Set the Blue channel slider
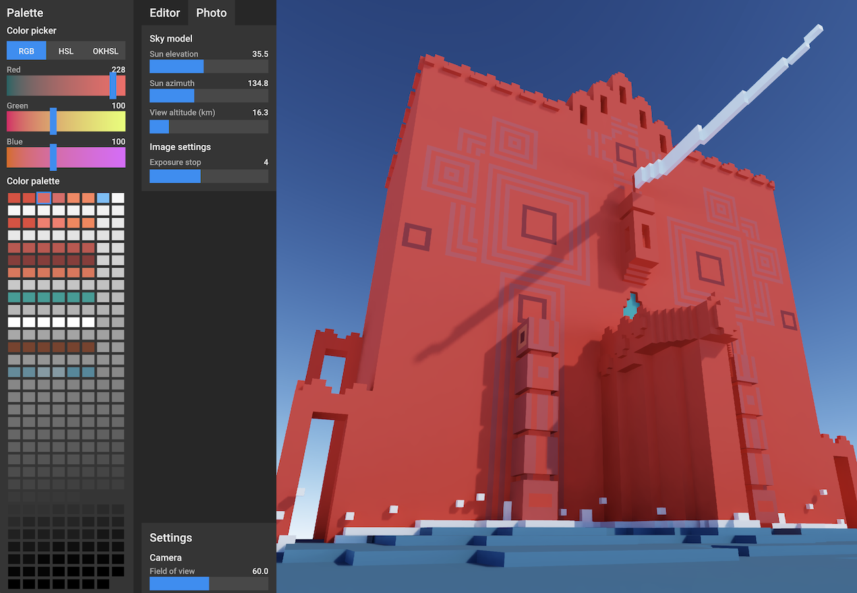 point(66,157)
